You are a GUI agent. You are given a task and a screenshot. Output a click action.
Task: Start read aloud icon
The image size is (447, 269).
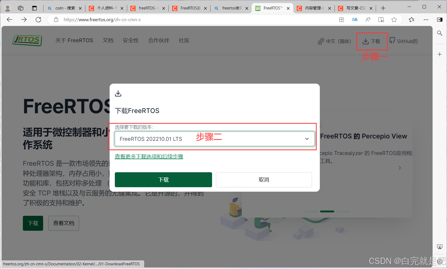click(368, 20)
